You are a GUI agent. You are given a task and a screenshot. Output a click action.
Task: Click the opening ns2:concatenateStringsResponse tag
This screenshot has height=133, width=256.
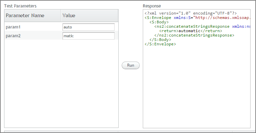click(x=202, y=26)
